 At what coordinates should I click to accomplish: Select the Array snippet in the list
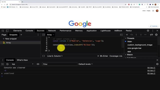(x=20, y=43)
